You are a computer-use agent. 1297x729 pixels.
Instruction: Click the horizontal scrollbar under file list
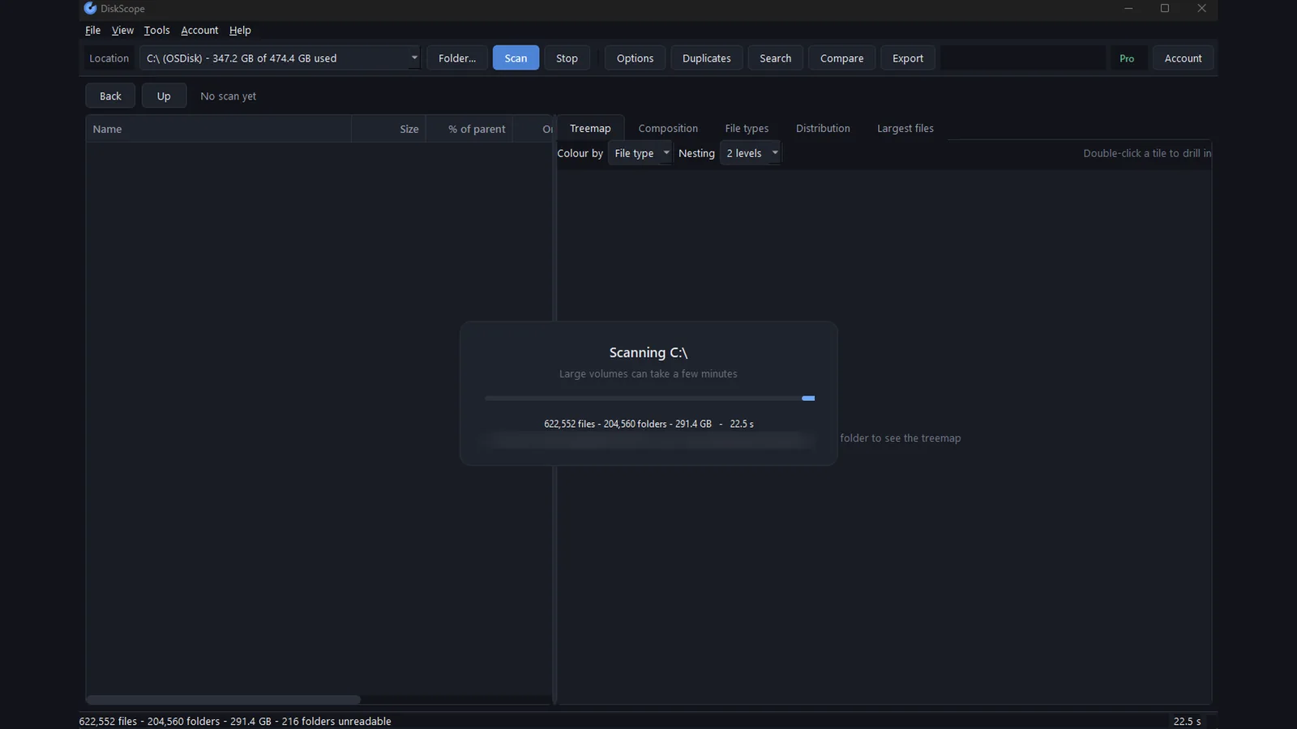[224, 700]
